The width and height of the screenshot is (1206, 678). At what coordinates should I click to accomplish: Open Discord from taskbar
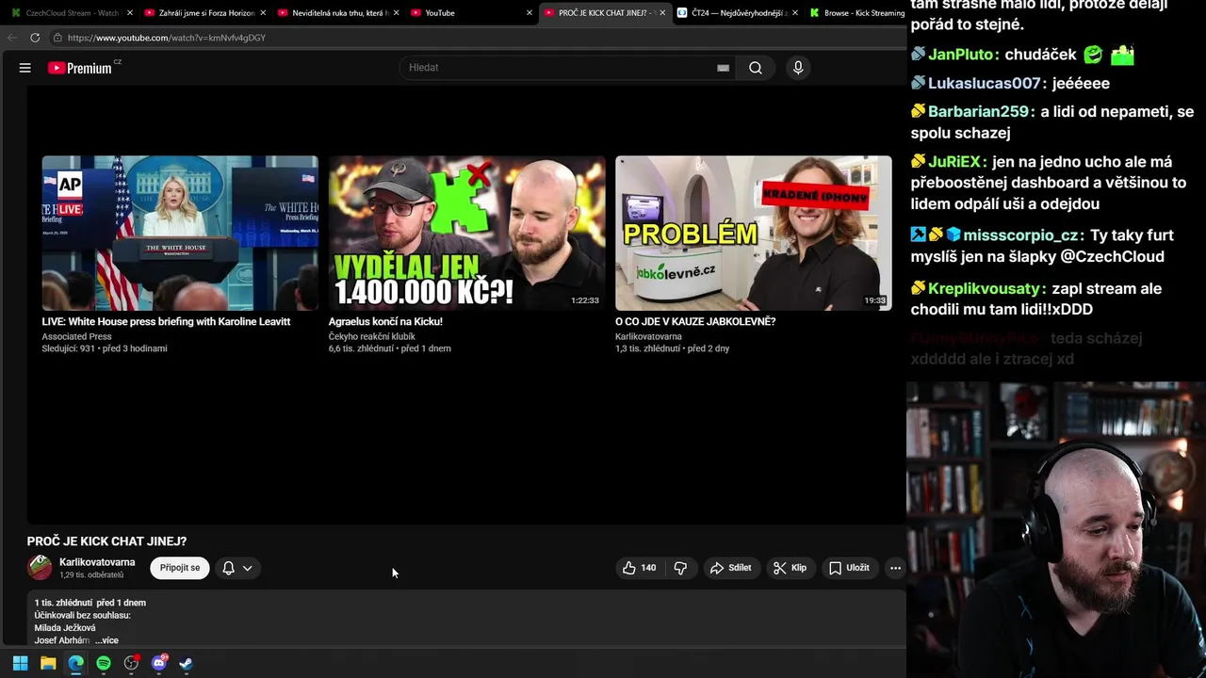point(159,663)
